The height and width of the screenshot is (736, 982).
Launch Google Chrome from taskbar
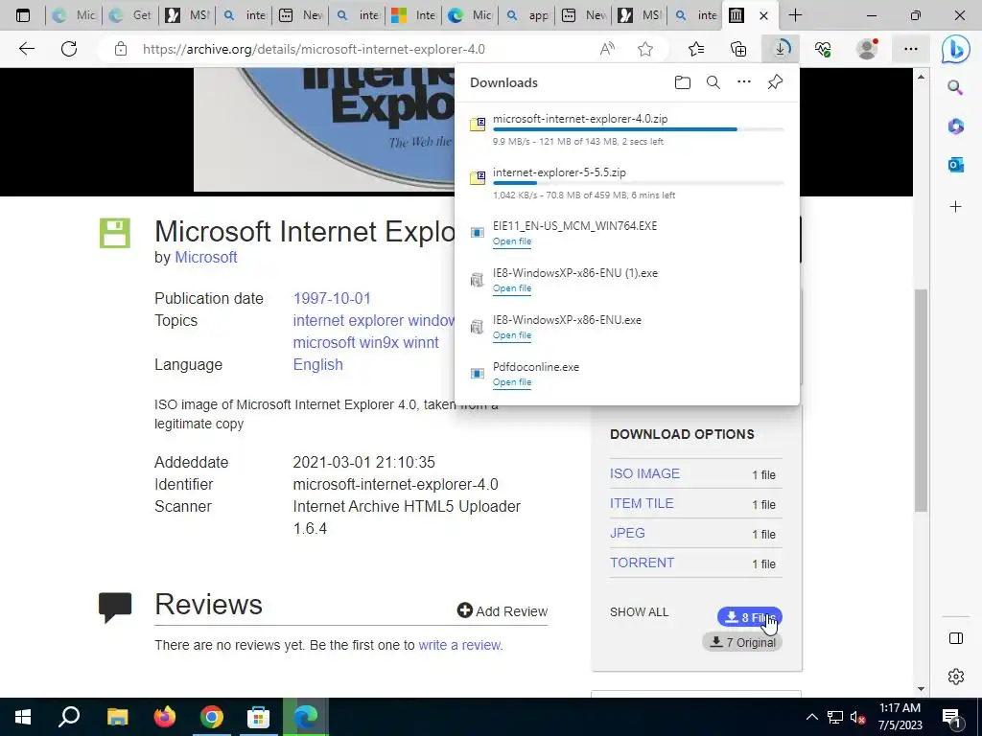[212, 717]
